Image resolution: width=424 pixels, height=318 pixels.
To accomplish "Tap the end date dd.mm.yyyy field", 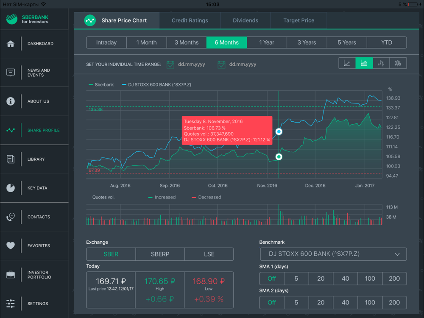I will point(243,64).
